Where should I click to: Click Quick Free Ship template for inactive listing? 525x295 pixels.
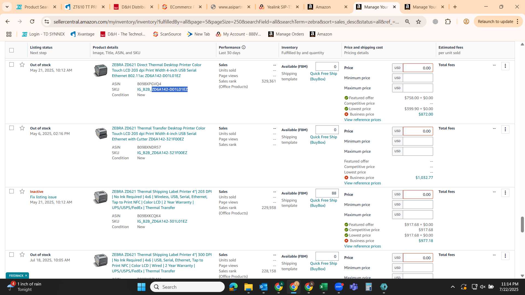(323, 203)
